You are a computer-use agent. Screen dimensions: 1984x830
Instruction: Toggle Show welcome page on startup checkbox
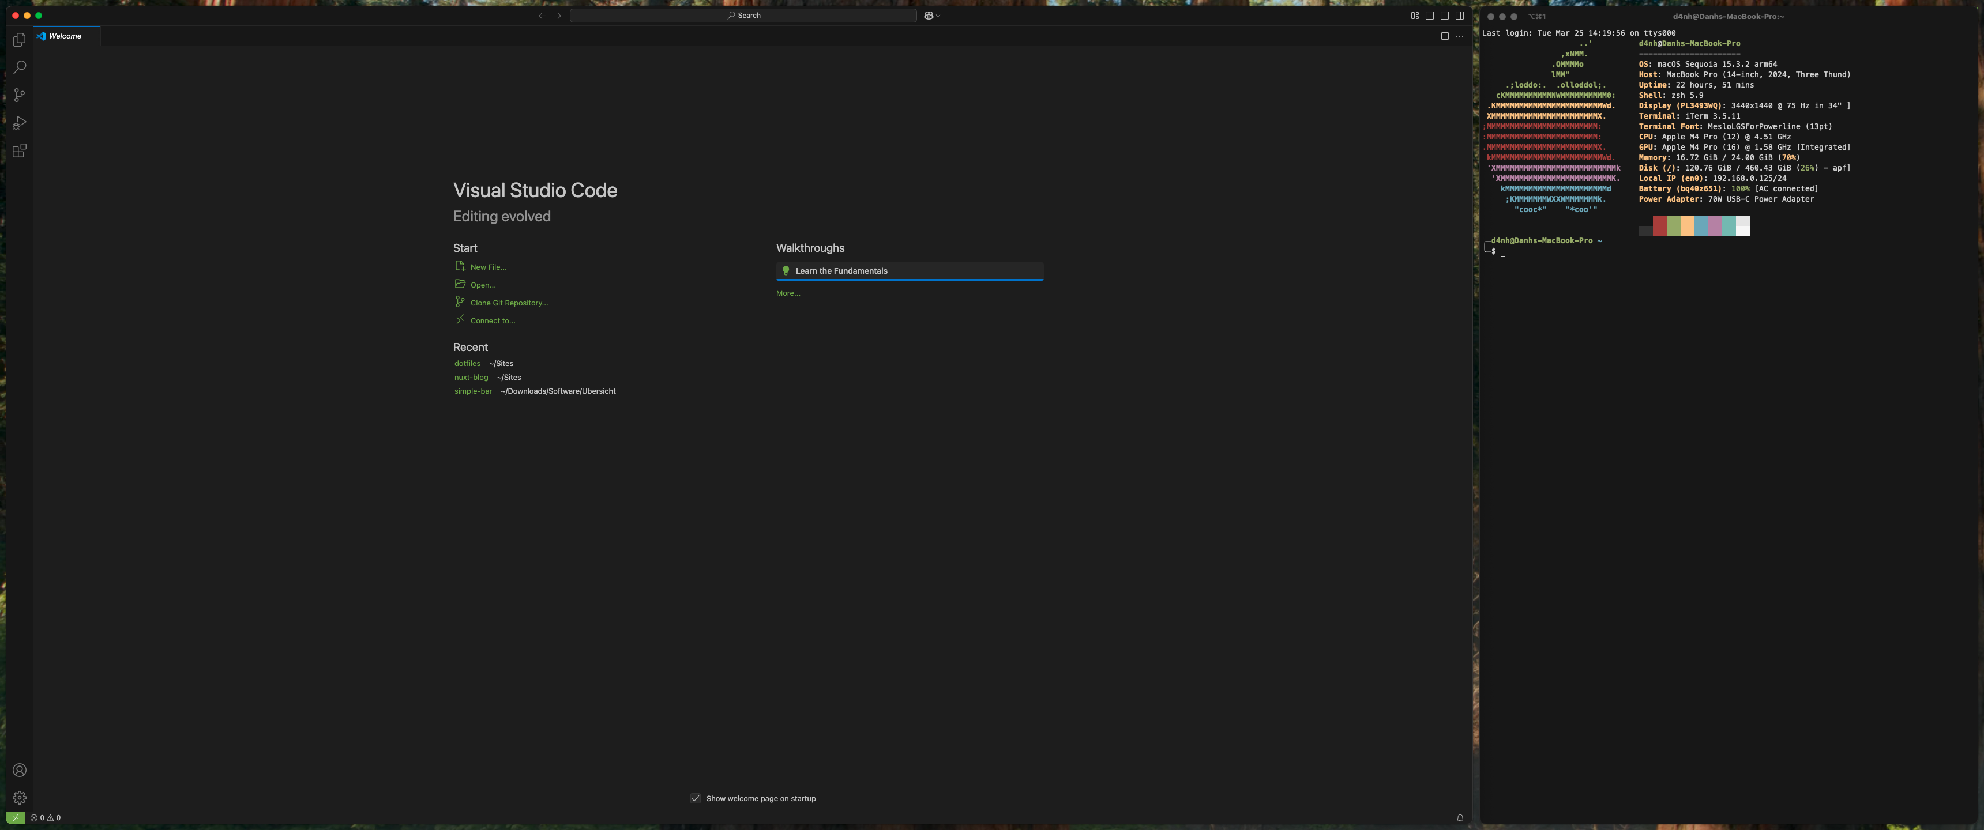[x=696, y=798]
